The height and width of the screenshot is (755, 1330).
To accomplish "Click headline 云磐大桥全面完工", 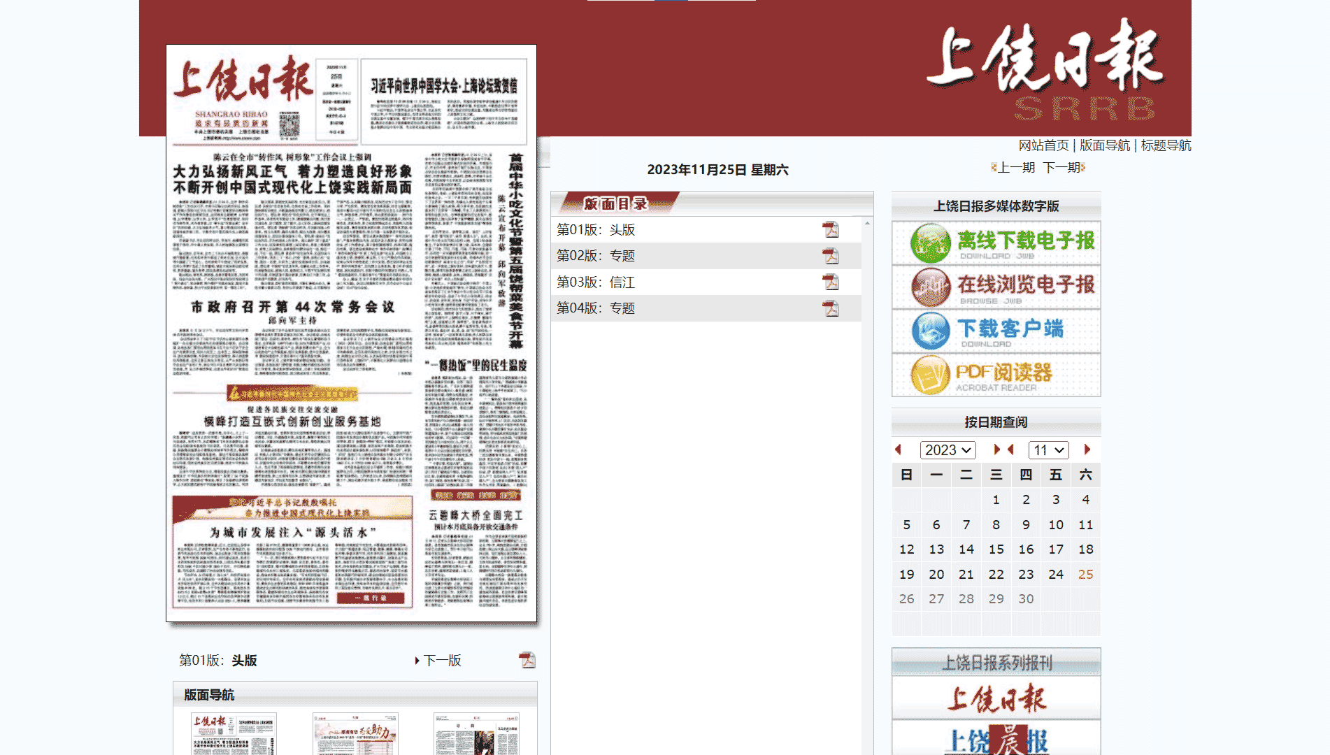I will tap(475, 515).
